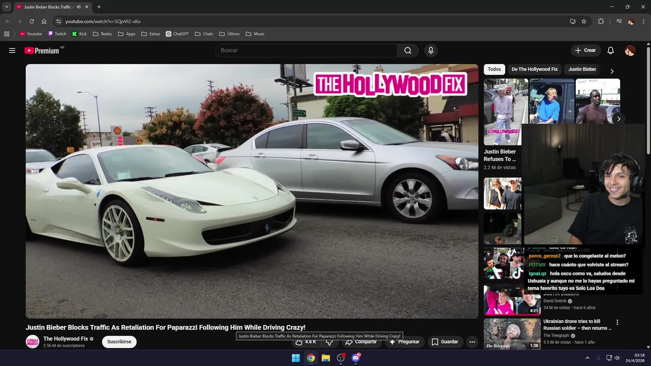This screenshot has height=366, width=651.
Task: Open a new browser tab
Action: click(99, 7)
